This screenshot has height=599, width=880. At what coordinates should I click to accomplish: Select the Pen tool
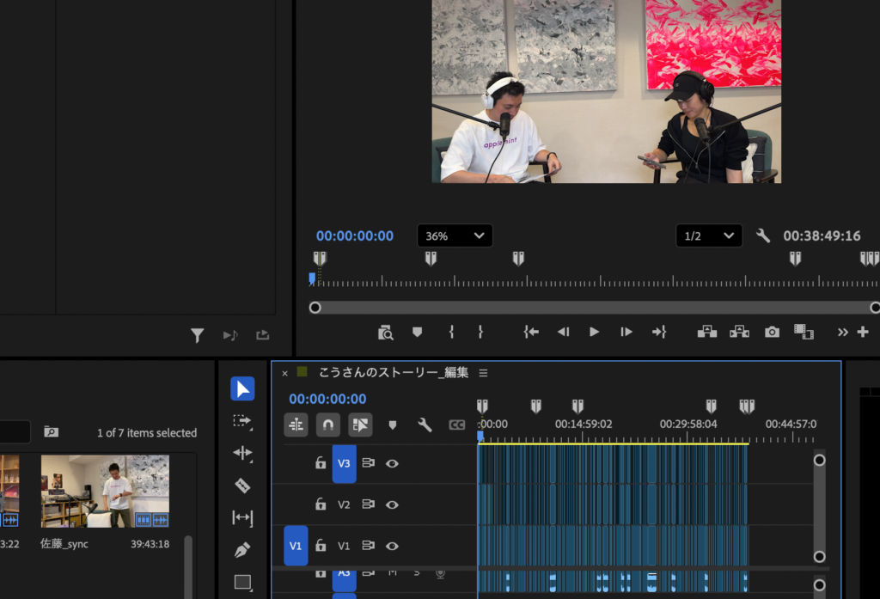tap(242, 550)
